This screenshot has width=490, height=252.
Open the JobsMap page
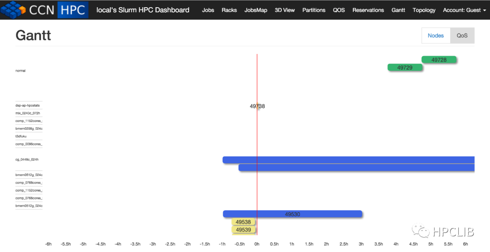pos(255,10)
